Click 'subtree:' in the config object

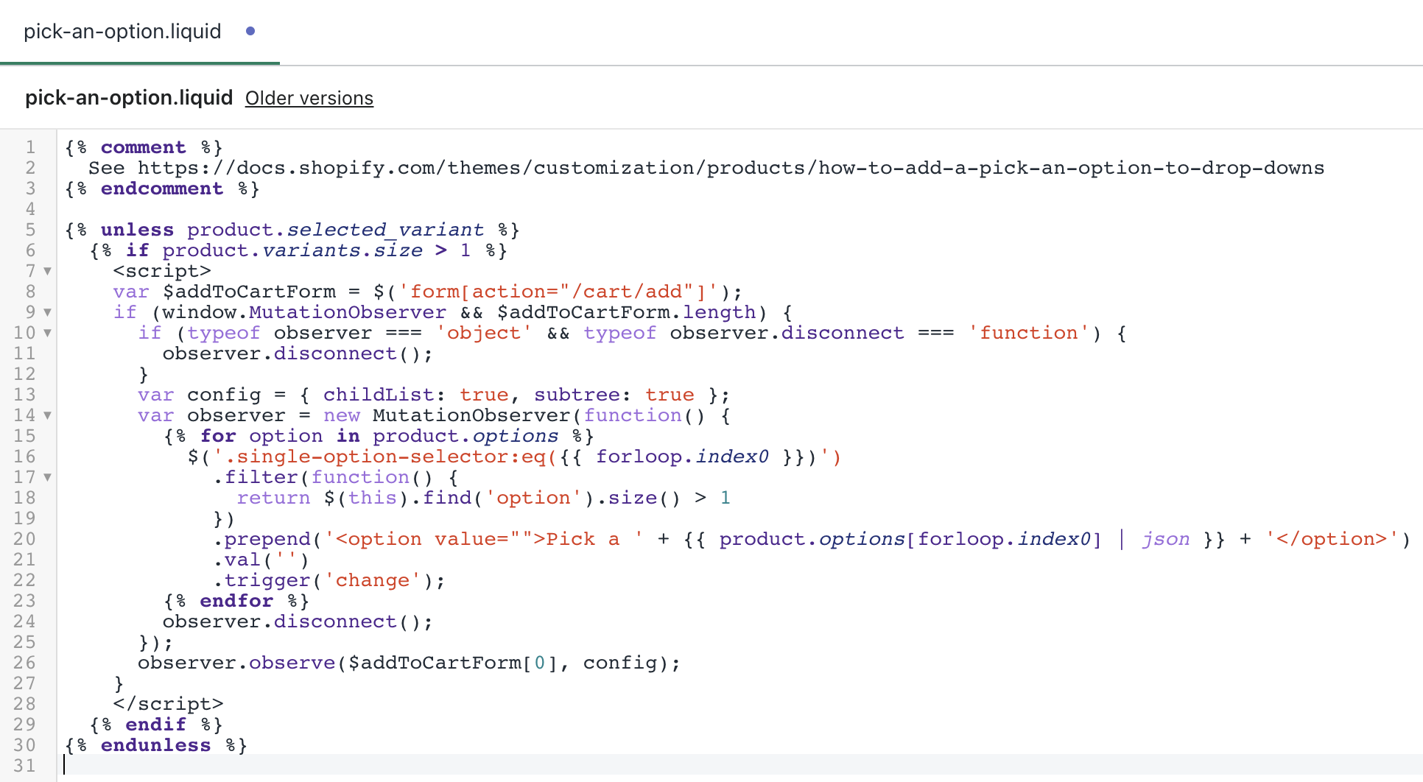(x=583, y=395)
